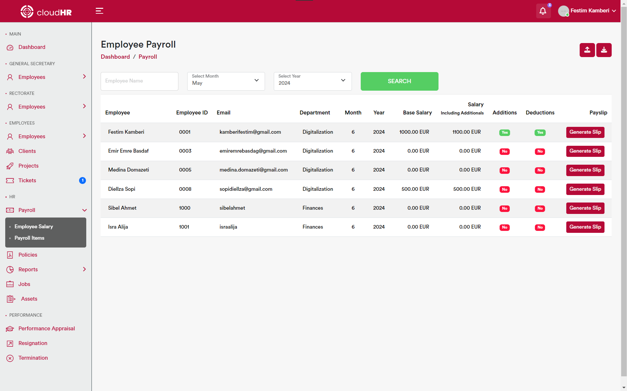Click the upload payroll icon button

click(x=587, y=50)
